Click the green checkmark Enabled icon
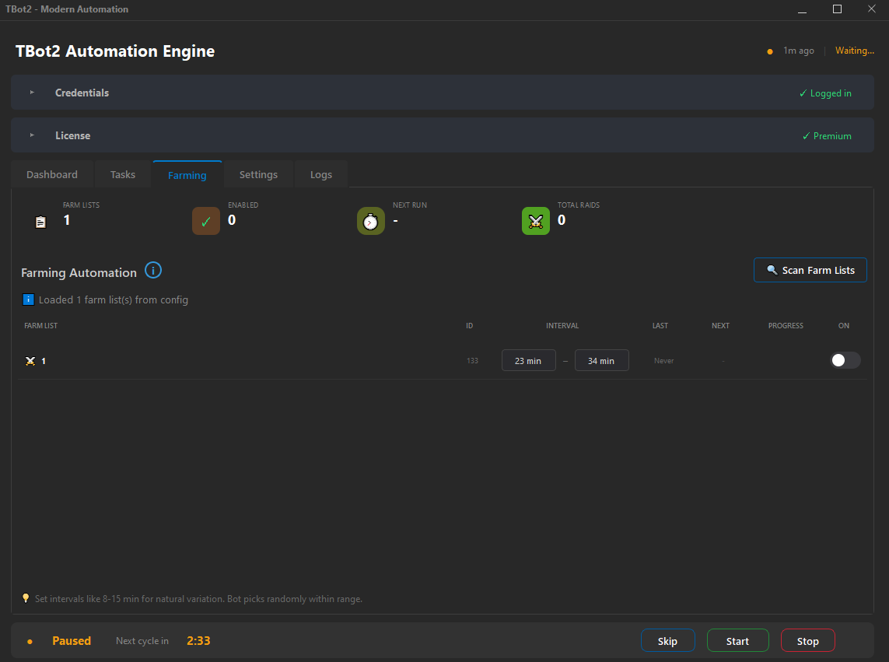The image size is (889, 662). click(205, 221)
